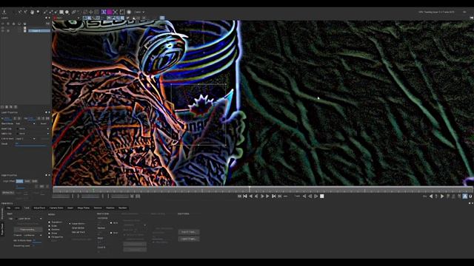Click the crosshair plus tool icon
The image size is (474, 266).
coord(90,12)
